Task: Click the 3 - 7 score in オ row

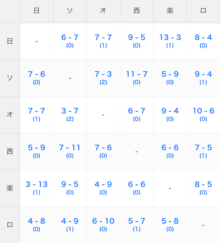Action: point(70,111)
